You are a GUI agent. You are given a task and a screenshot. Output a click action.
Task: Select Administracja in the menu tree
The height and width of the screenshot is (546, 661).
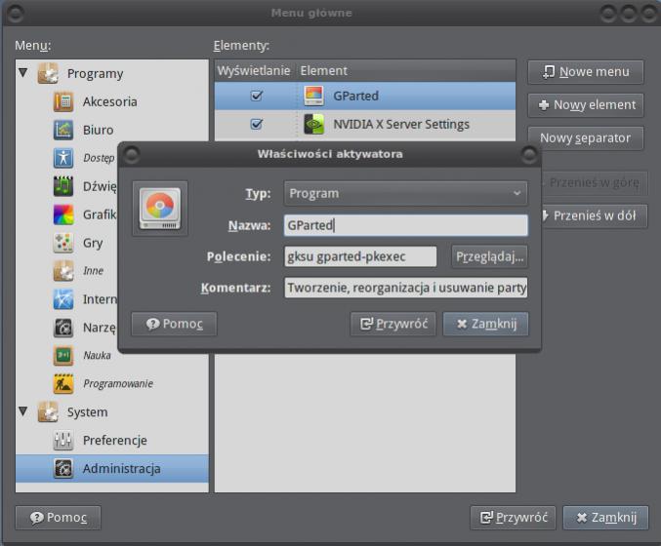pyautogui.click(x=121, y=469)
